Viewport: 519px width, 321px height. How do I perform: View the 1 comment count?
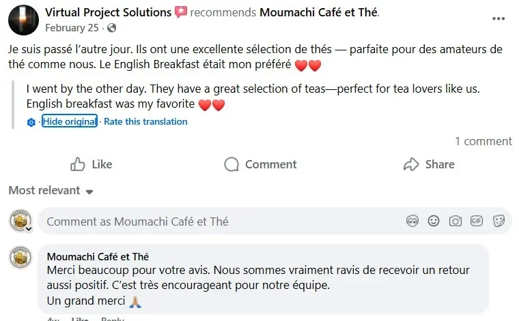tap(483, 141)
